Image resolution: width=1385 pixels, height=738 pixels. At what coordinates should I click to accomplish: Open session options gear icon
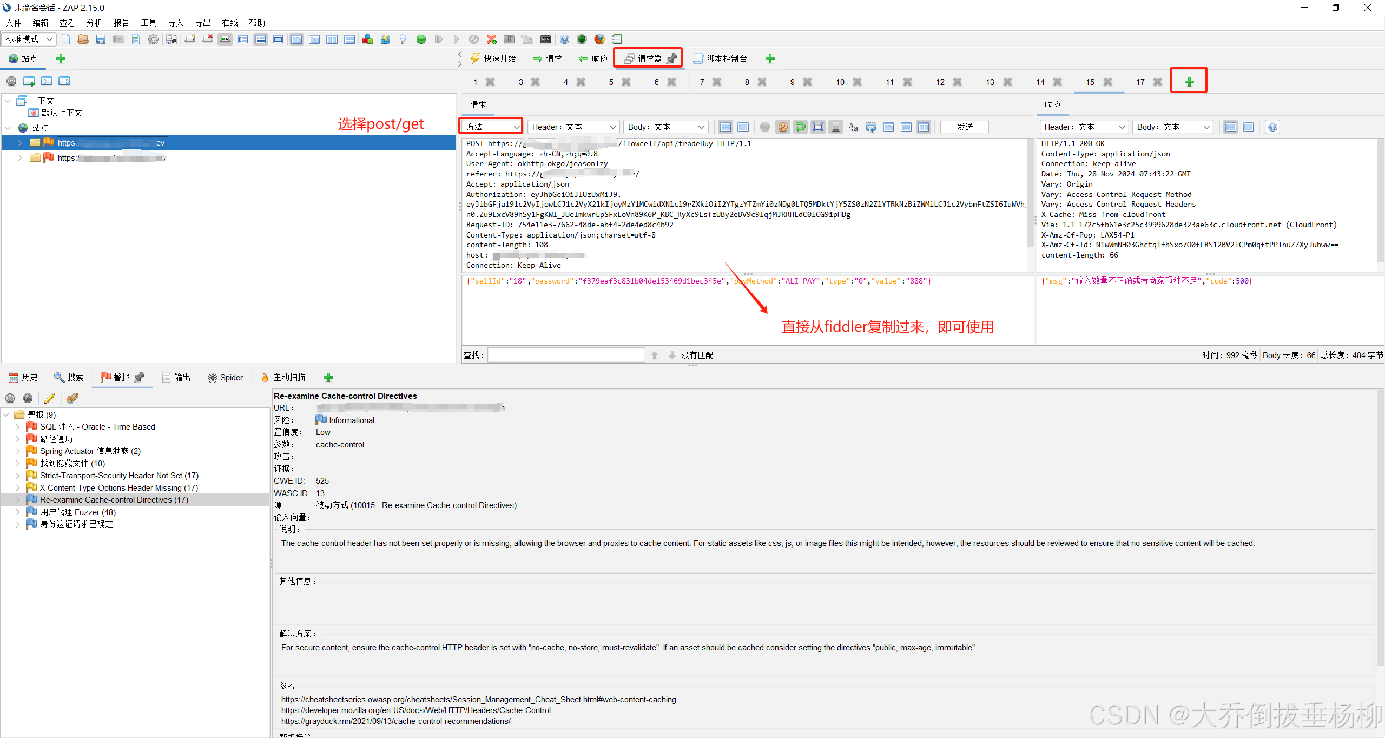[x=154, y=39]
